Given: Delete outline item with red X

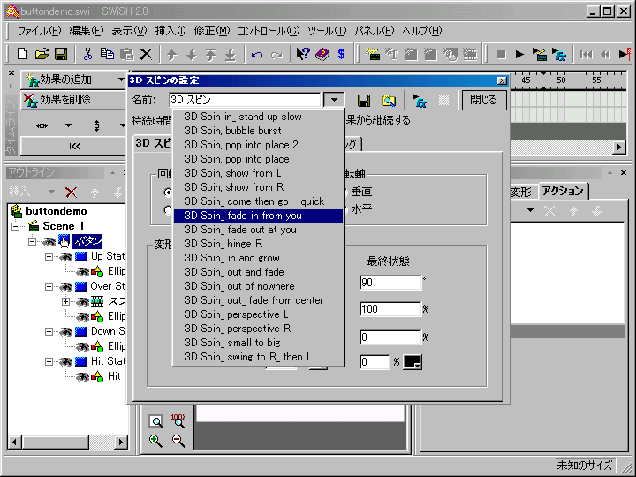Looking at the screenshot, I should click(x=72, y=192).
